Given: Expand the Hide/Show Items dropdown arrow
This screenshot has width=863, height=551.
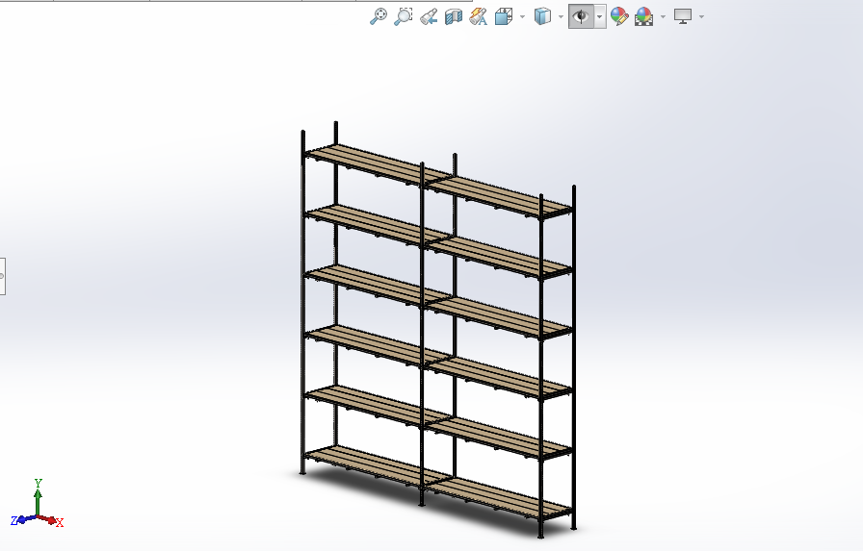Looking at the screenshot, I should (x=600, y=16).
